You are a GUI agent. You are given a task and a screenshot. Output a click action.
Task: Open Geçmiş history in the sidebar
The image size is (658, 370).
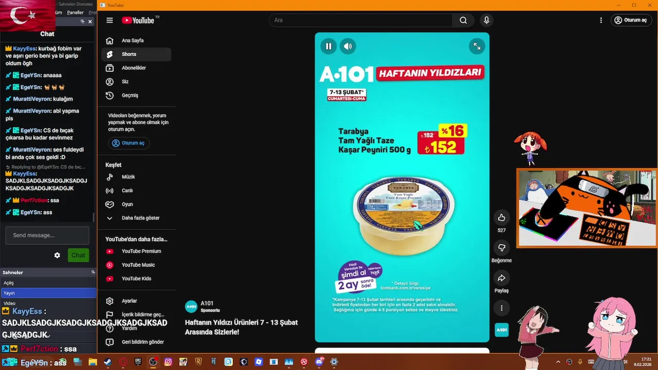point(136,96)
